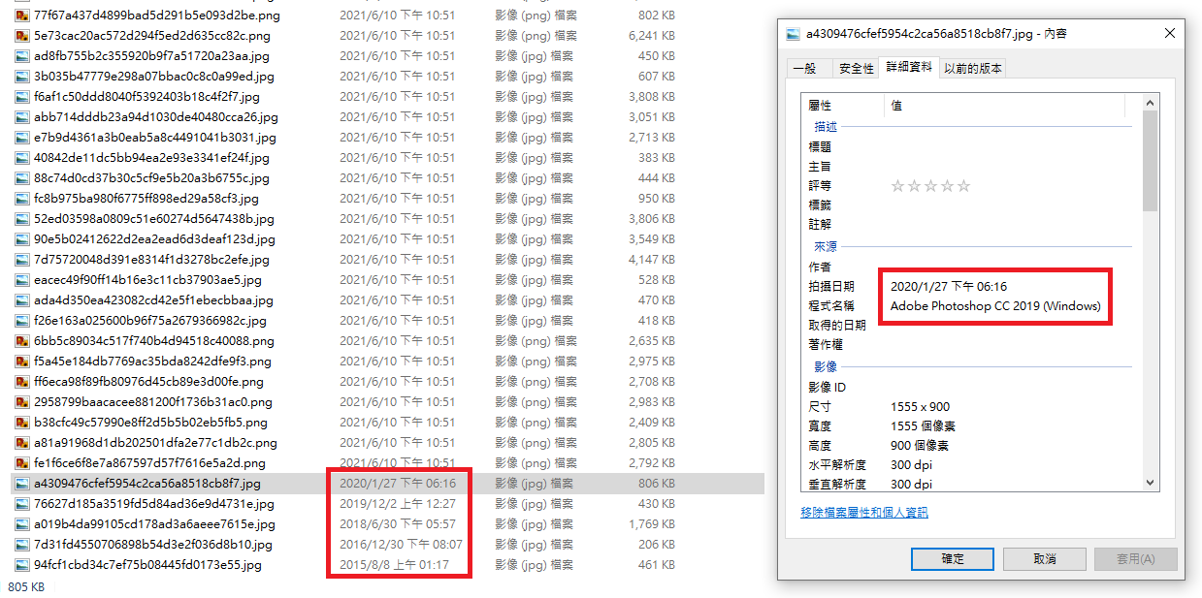Click the icon of e7b9d4361a3b0eab5a8c4491041b3031.jpg

point(22,138)
